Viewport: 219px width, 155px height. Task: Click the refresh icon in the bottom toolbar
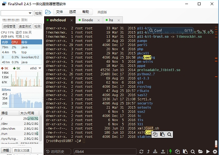click(141, 151)
